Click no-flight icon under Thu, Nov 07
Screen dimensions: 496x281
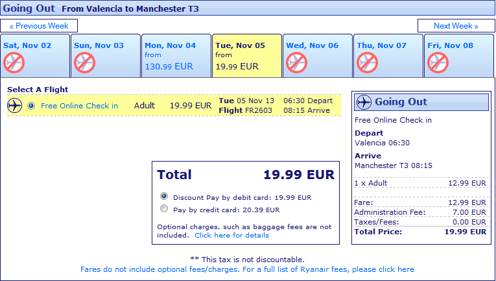367,63
